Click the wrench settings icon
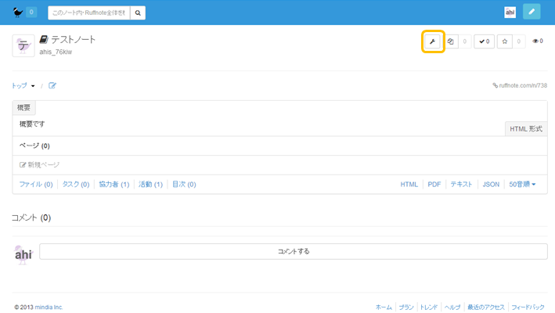This screenshot has height=313, width=555. click(433, 41)
